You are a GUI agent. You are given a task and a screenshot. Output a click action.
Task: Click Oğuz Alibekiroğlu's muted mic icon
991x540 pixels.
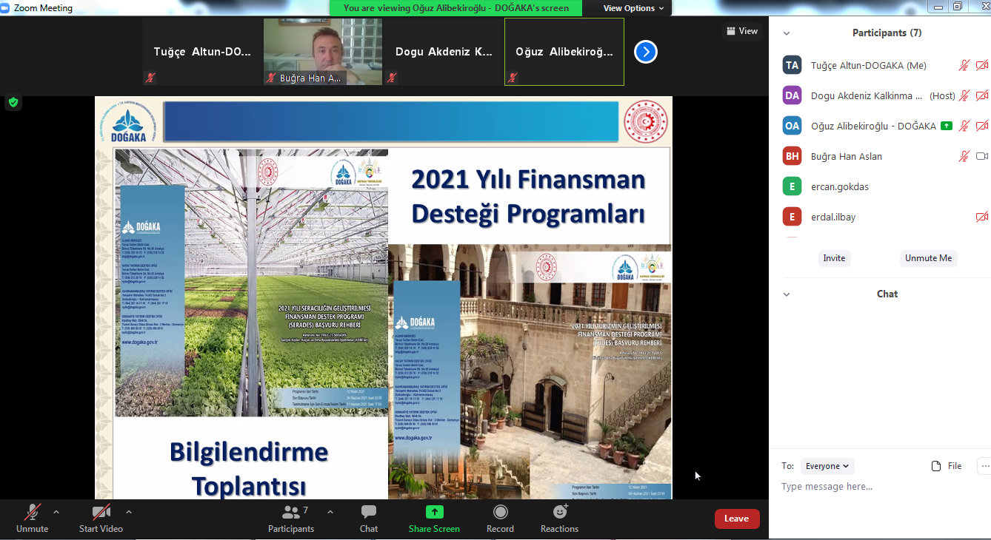tap(964, 126)
